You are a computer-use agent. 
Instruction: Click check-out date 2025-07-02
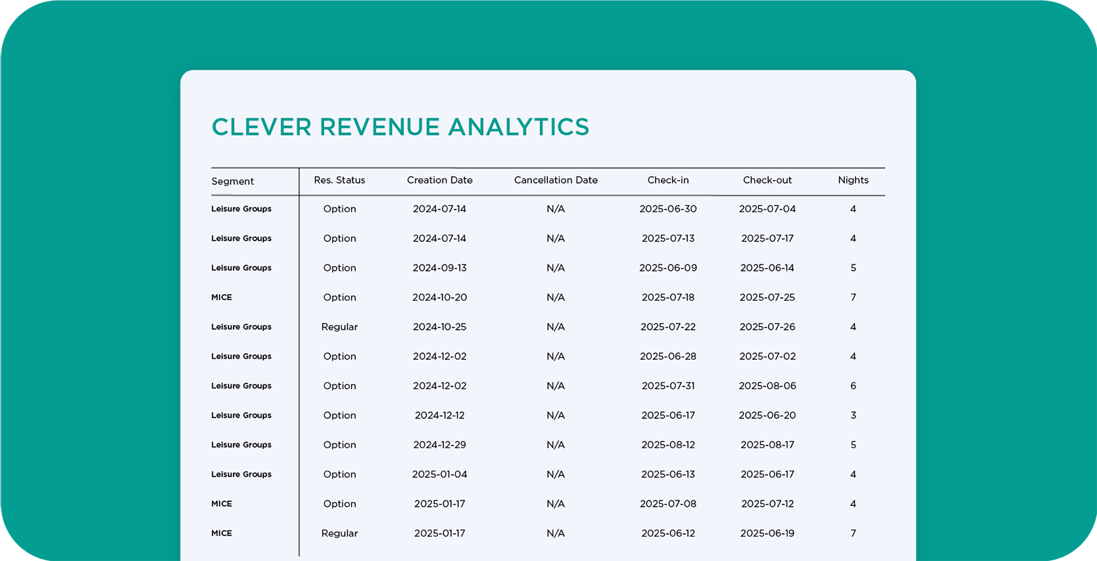[767, 356]
